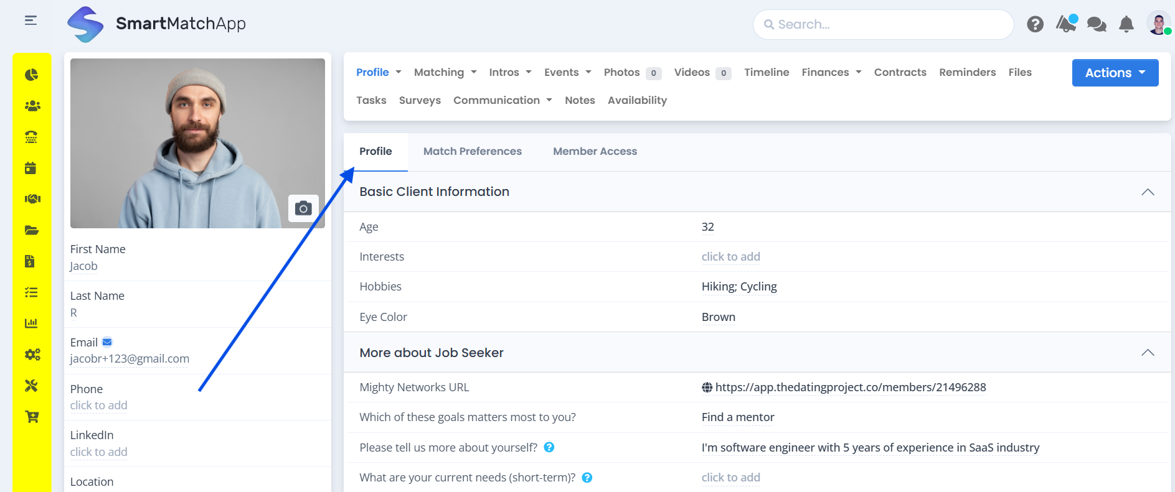Click Jacob's profile photo

click(197, 143)
